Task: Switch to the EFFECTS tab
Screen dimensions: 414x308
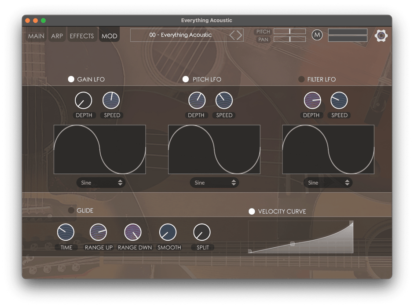Action: 82,36
